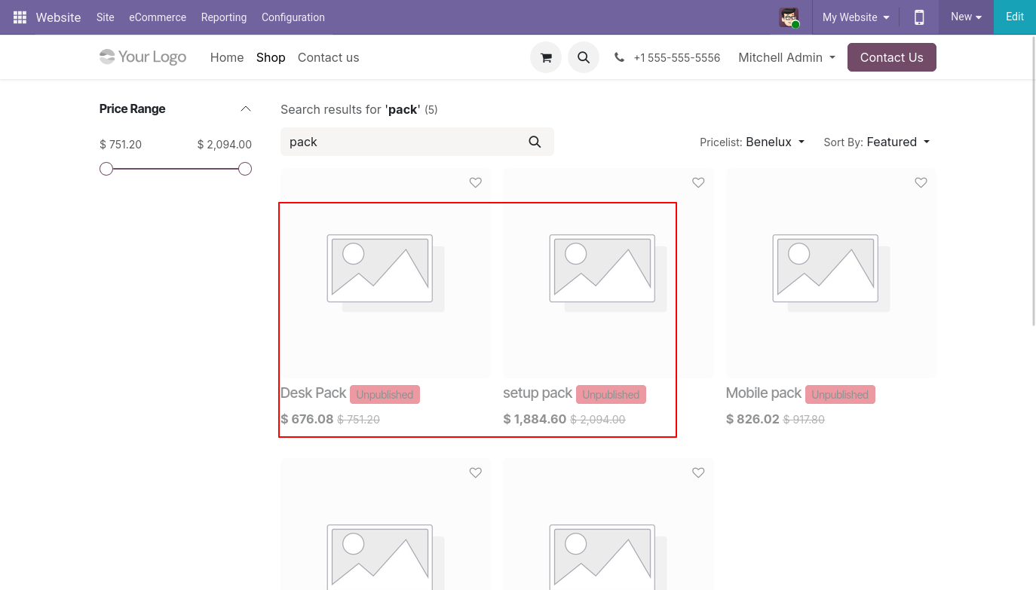The width and height of the screenshot is (1036, 590).
Task: Click Unpublished badge on setup pack
Action: coord(611,395)
